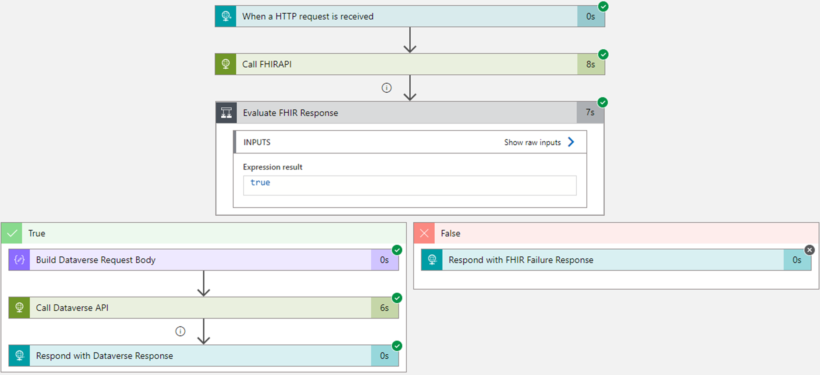Click the Call Dataverse API globe icon
The image size is (820, 375).
20,308
